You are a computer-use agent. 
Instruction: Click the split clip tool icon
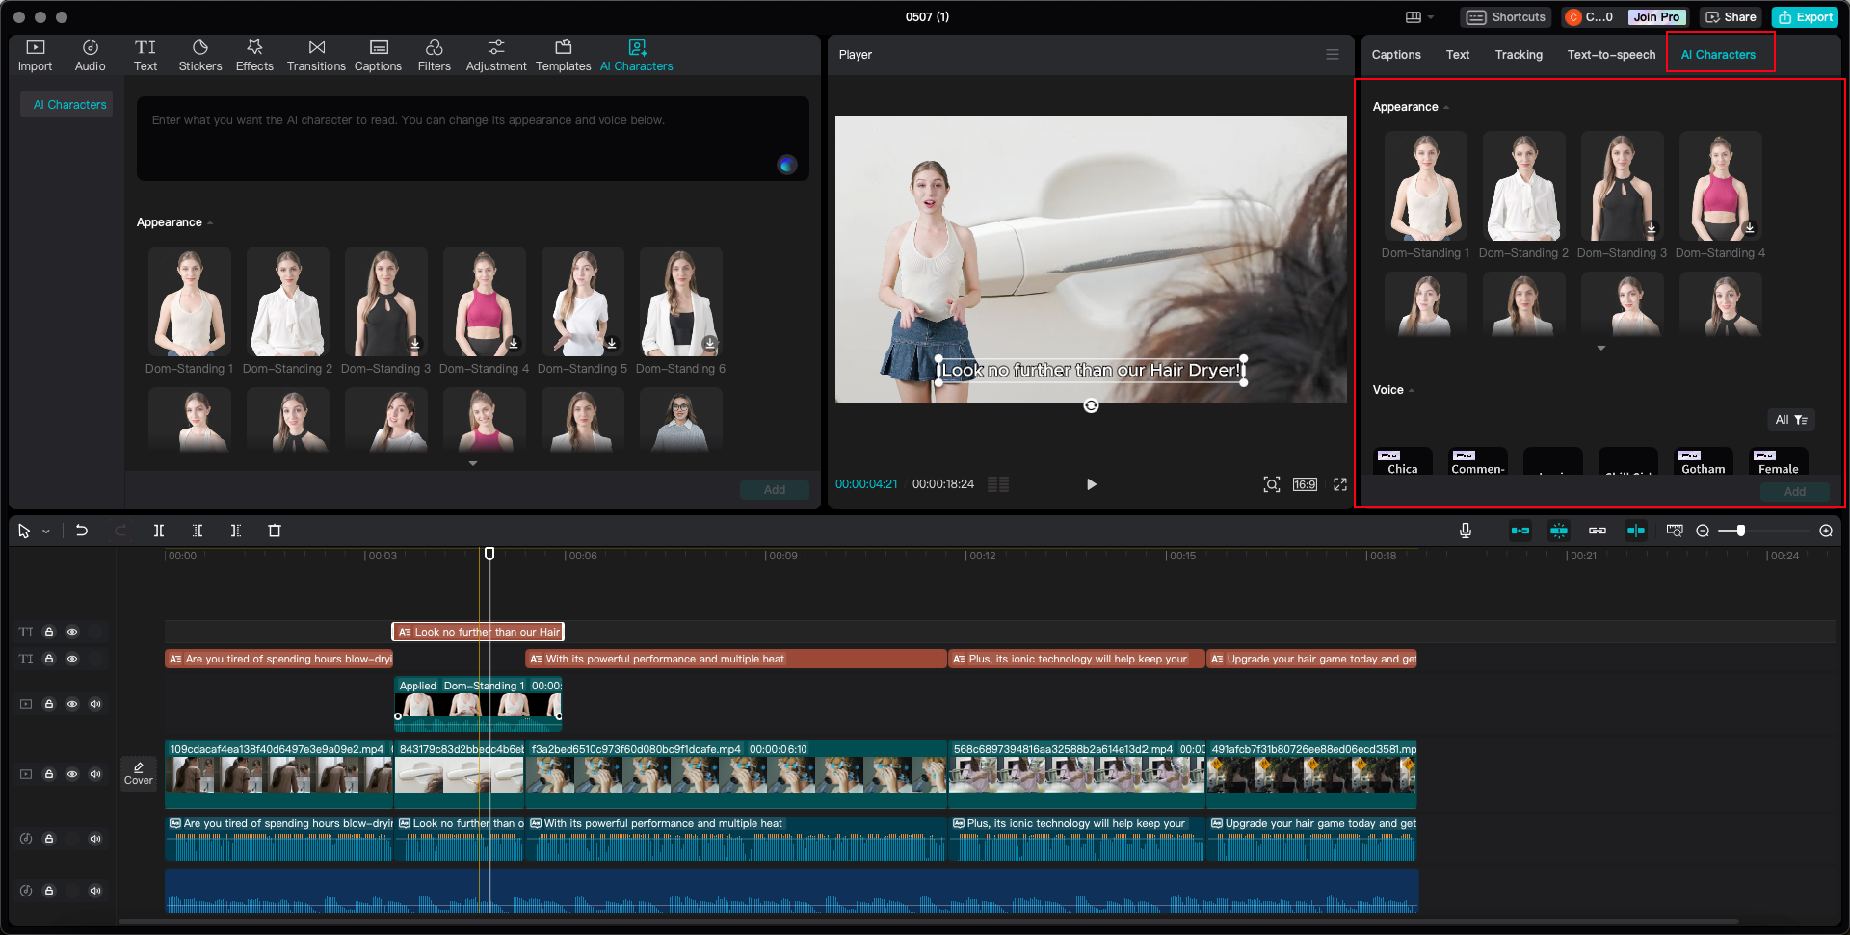click(x=159, y=531)
